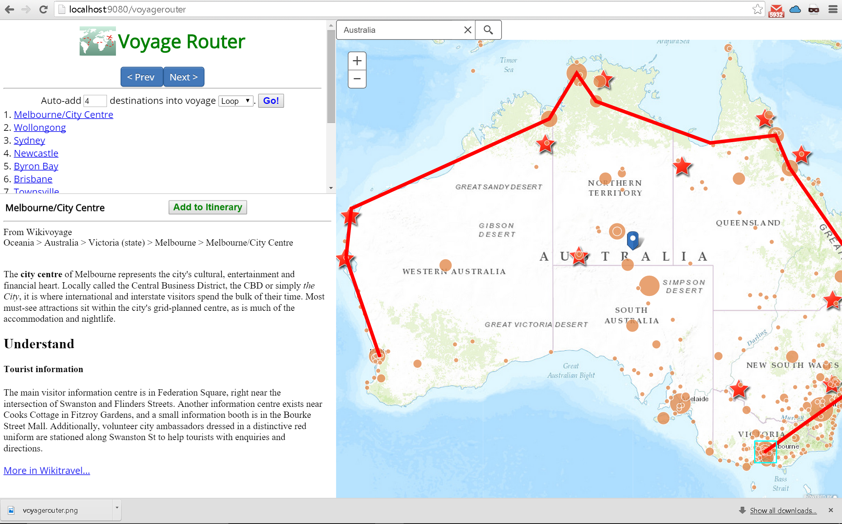
Task: Click the auto-add destinations number field
Action: pyautogui.click(x=95, y=101)
